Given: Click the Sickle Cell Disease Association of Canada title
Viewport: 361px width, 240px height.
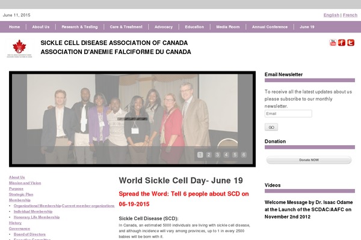Looking at the screenshot, I should [114, 43].
